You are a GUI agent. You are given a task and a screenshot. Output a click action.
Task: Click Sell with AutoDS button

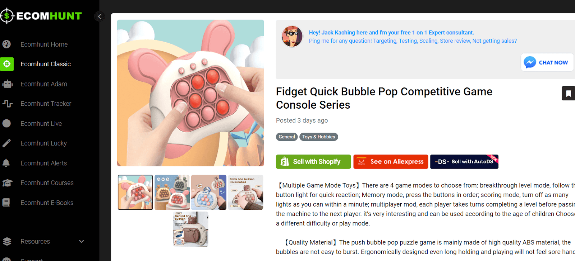pos(464,162)
